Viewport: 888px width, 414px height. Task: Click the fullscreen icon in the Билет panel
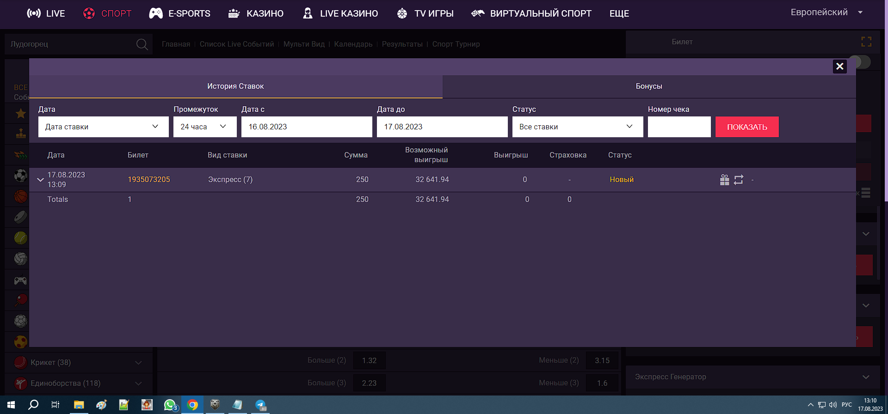[866, 42]
